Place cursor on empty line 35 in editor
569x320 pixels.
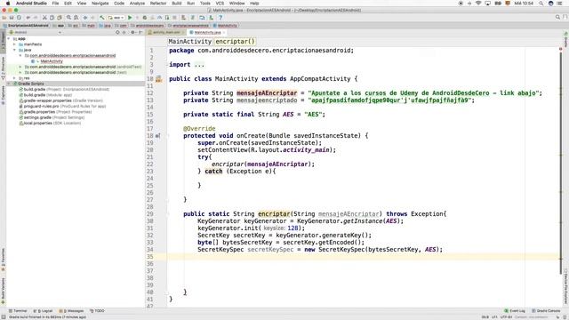(x=363, y=257)
